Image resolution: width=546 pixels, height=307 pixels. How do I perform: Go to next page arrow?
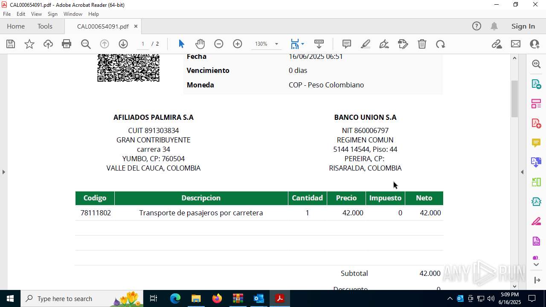(123, 44)
